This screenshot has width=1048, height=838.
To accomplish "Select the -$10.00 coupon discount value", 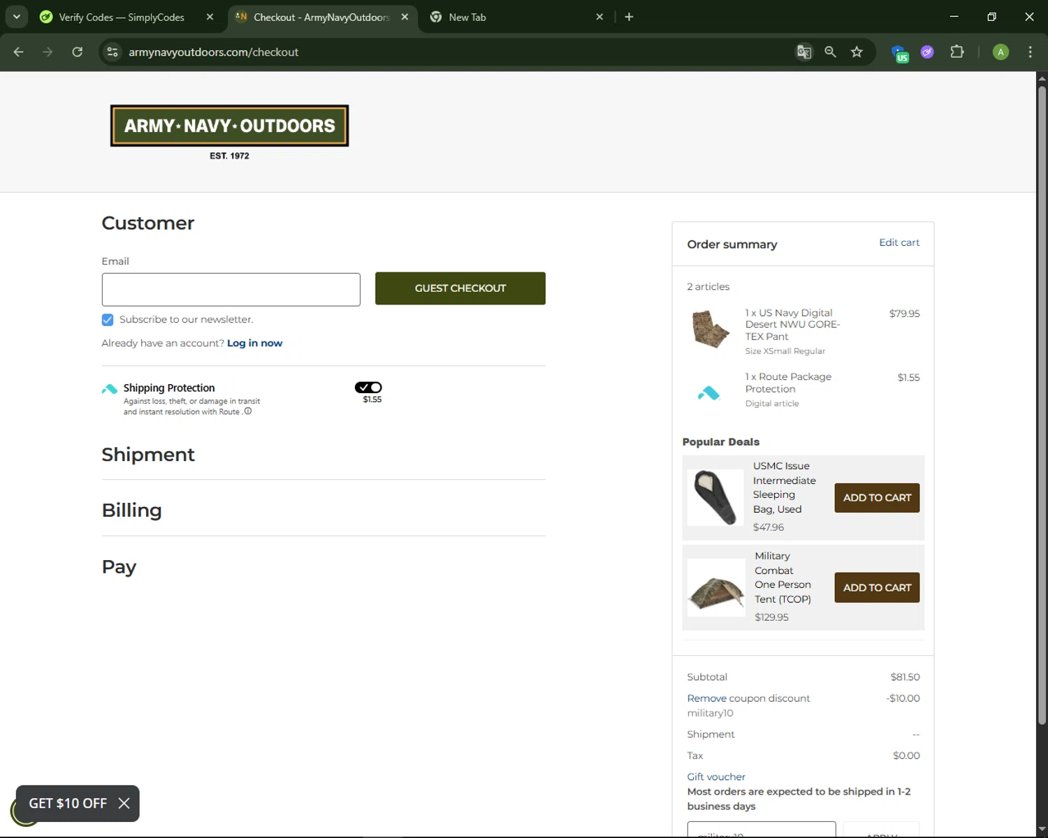I will point(903,698).
